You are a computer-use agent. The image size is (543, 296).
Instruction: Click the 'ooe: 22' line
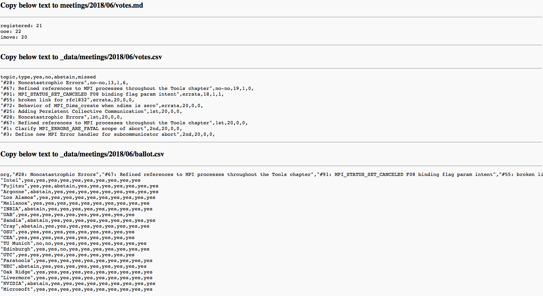pos(11,31)
